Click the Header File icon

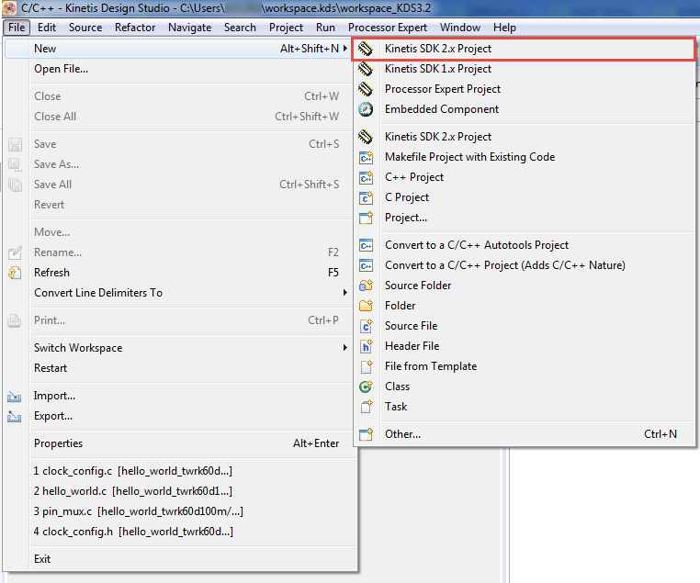click(366, 346)
